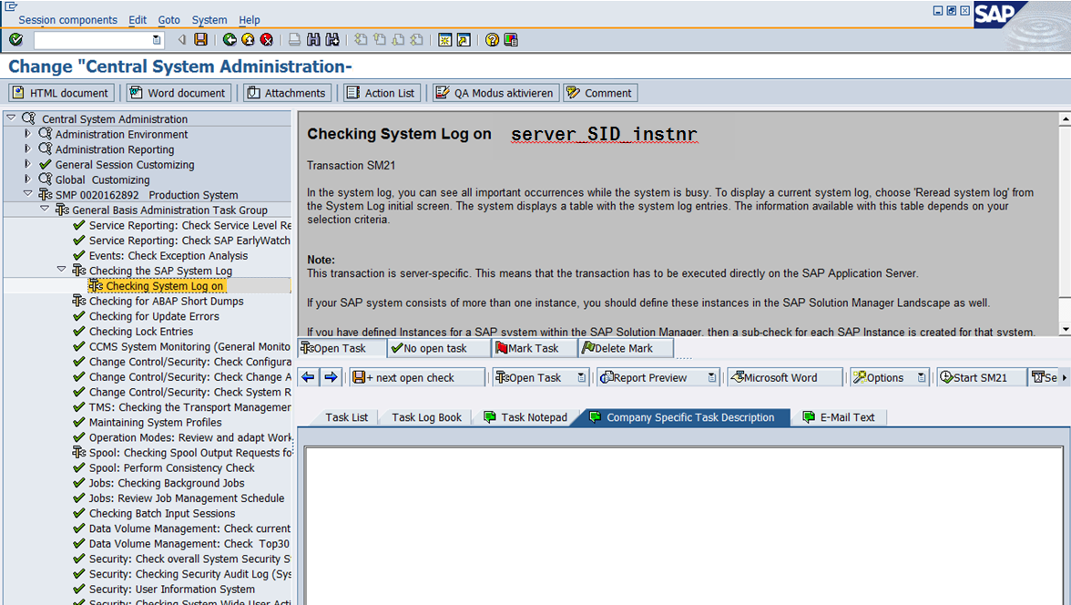This screenshot has height=605, width=1071.
Task: Collapse the General Basis Administration Task Group
Action: 45,210
